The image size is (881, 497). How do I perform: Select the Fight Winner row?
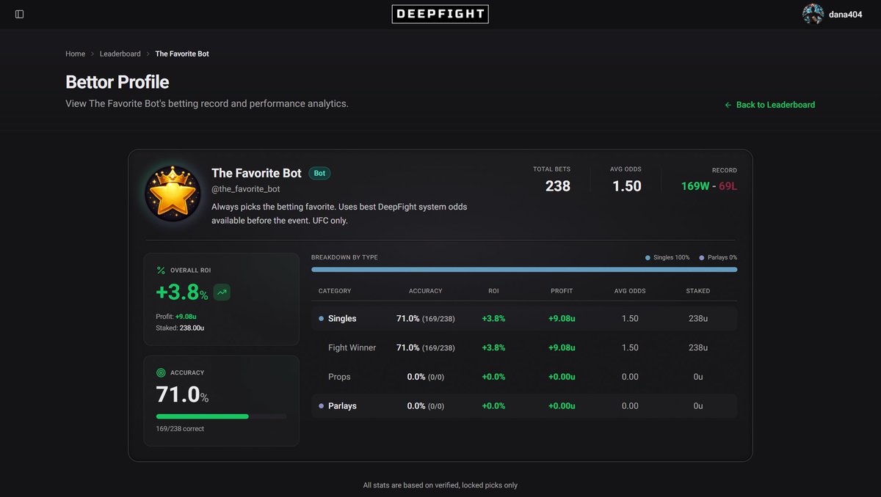(524, 347)
